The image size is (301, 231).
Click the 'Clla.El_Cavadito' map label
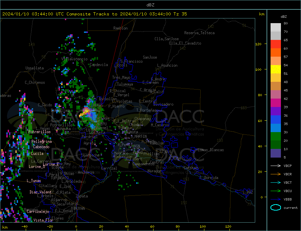185,43
